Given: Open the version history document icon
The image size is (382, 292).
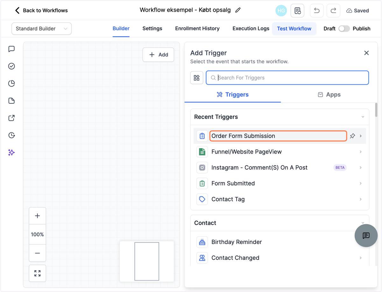Looking at the screenshot, I should pos(297,10).
